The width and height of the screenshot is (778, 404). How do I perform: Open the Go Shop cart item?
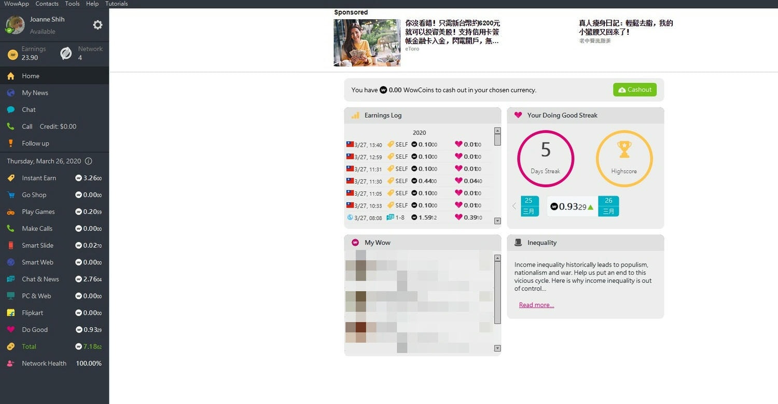coord(34,195)
